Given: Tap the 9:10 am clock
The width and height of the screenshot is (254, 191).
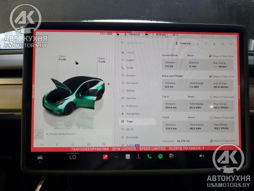Looking at the screenshot, I should click(161, 35).
